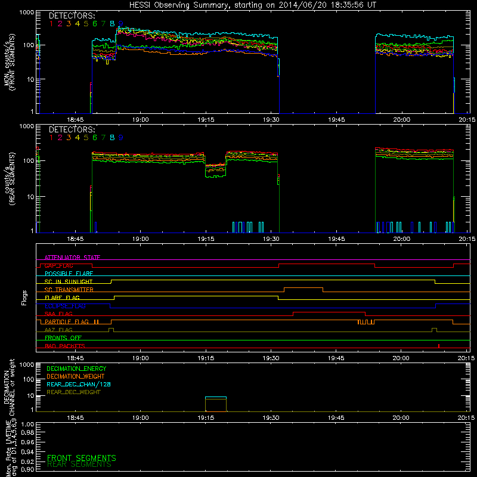477x477 pixels.
Task: Click 18:45 time label under front segments plot
Action: click(75, 120)
